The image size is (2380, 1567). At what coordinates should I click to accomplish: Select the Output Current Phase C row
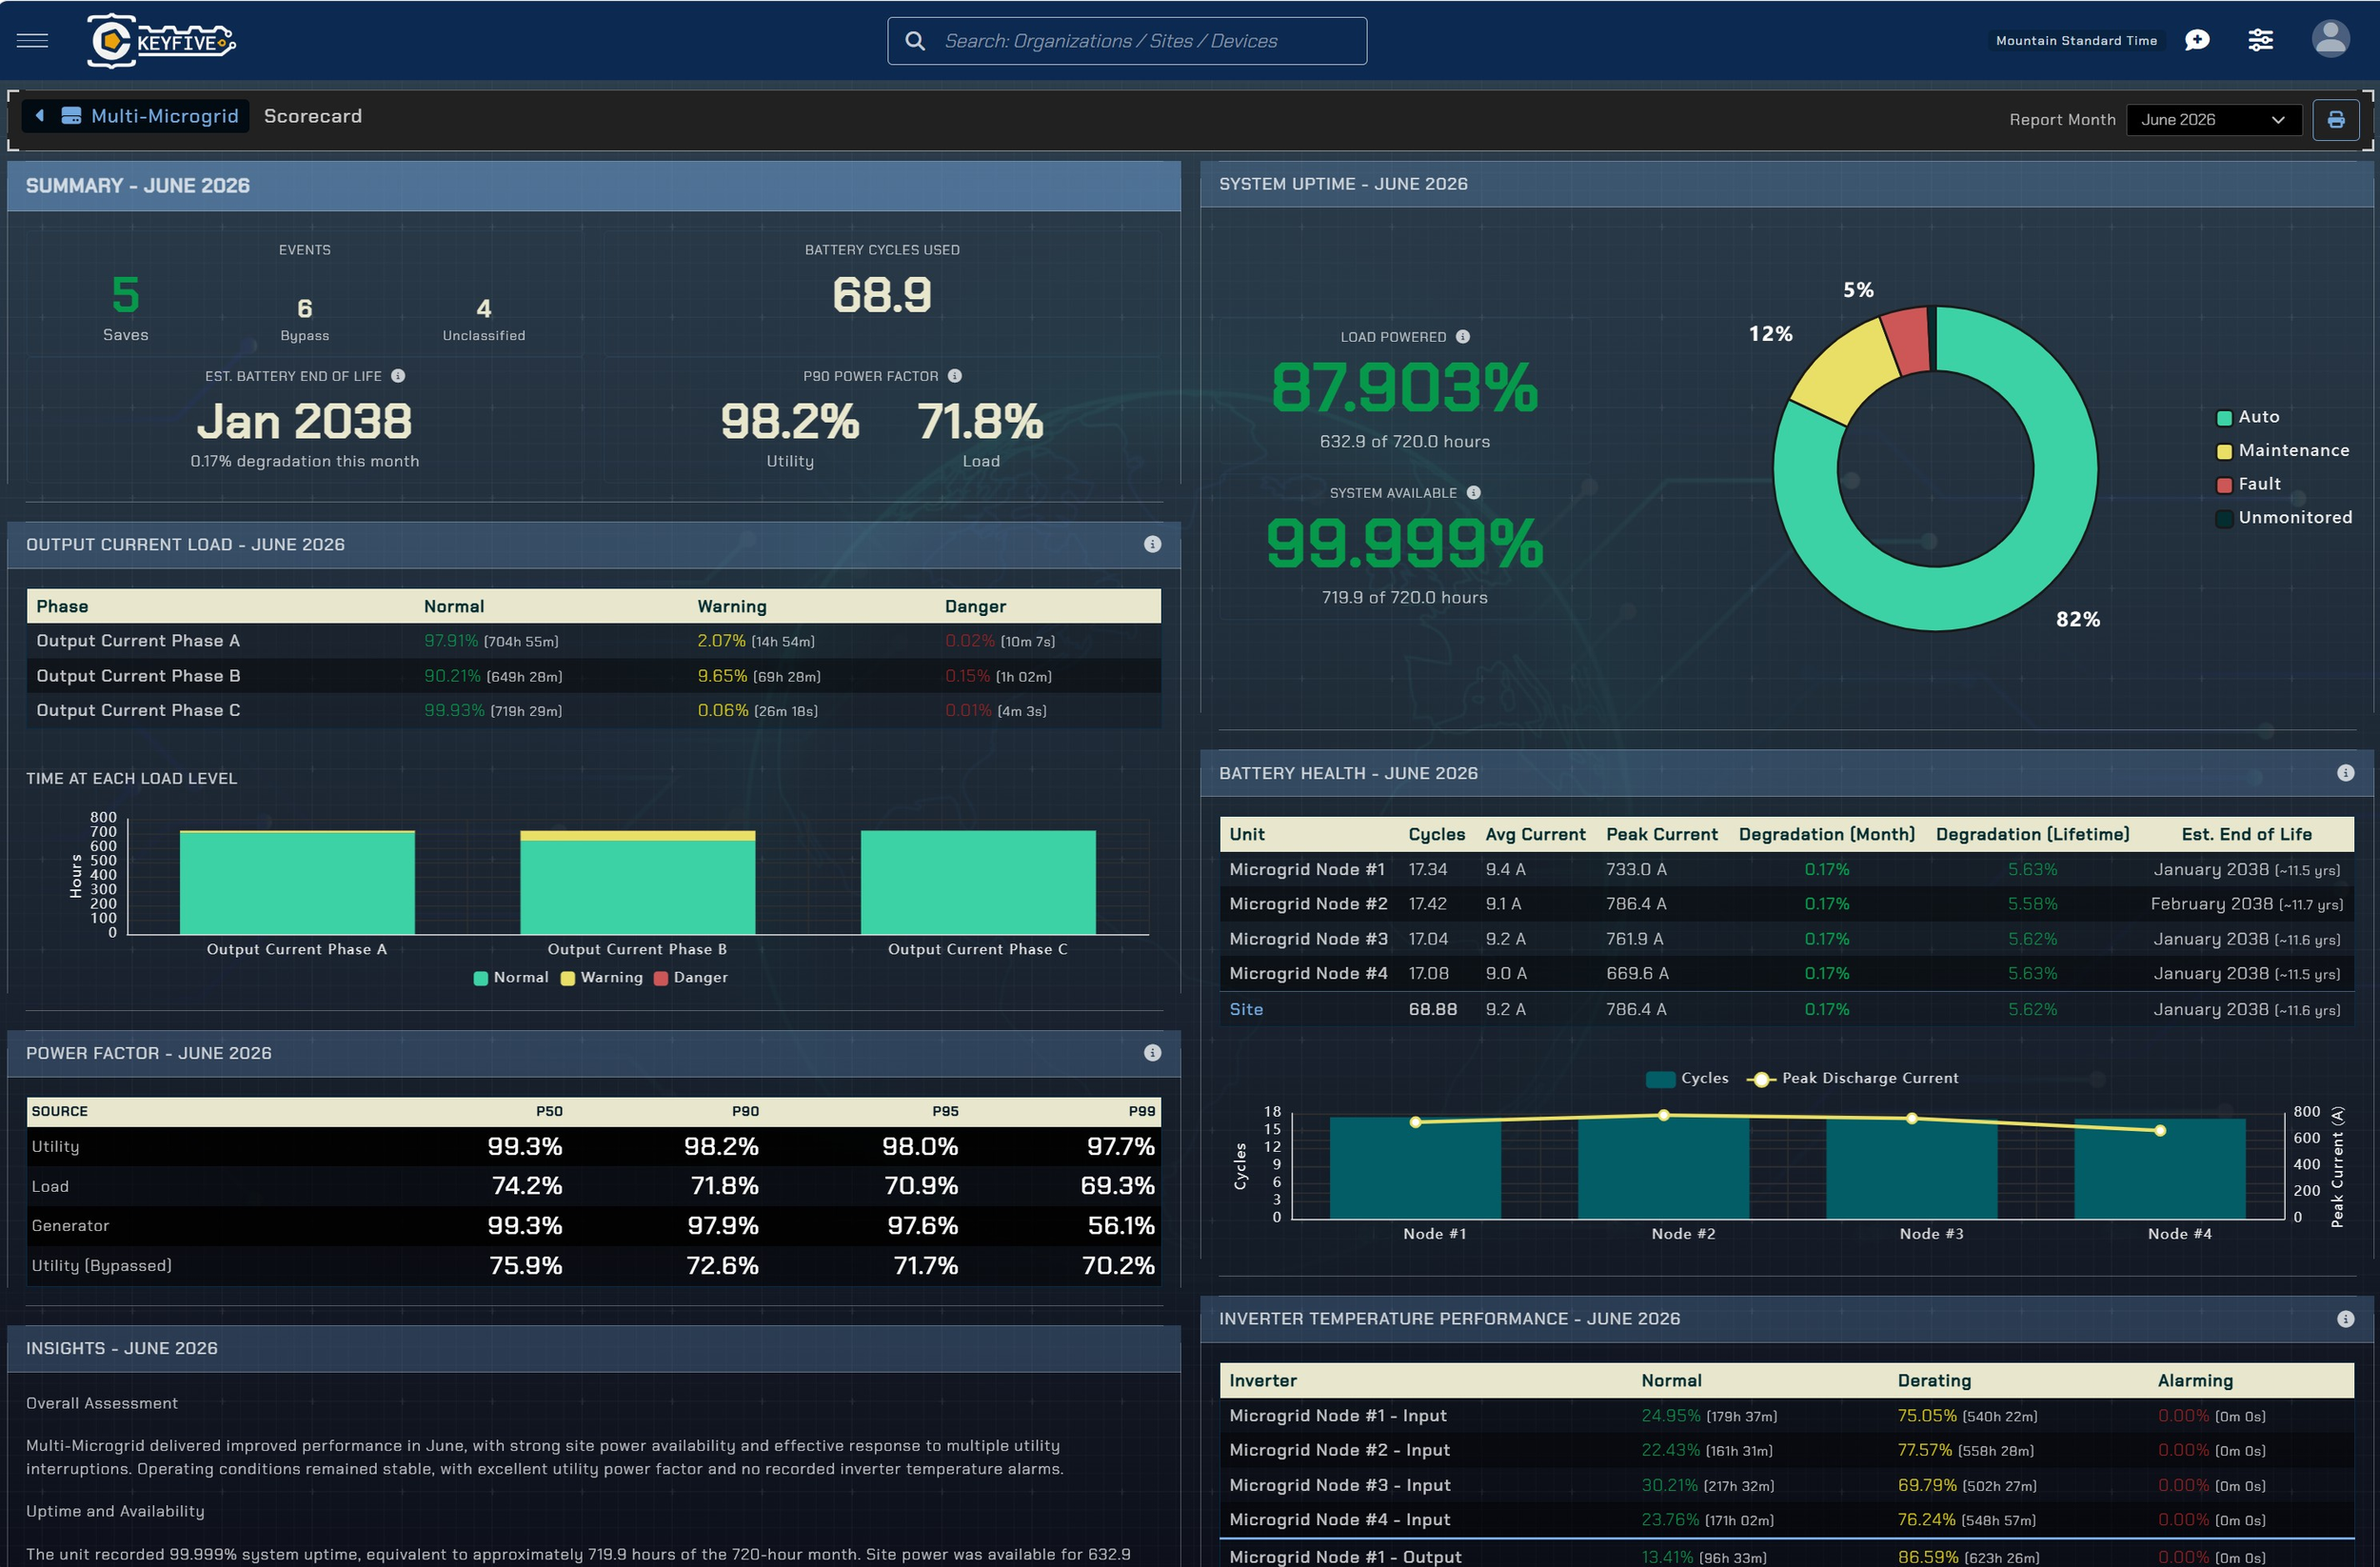(x=594, y=711)
